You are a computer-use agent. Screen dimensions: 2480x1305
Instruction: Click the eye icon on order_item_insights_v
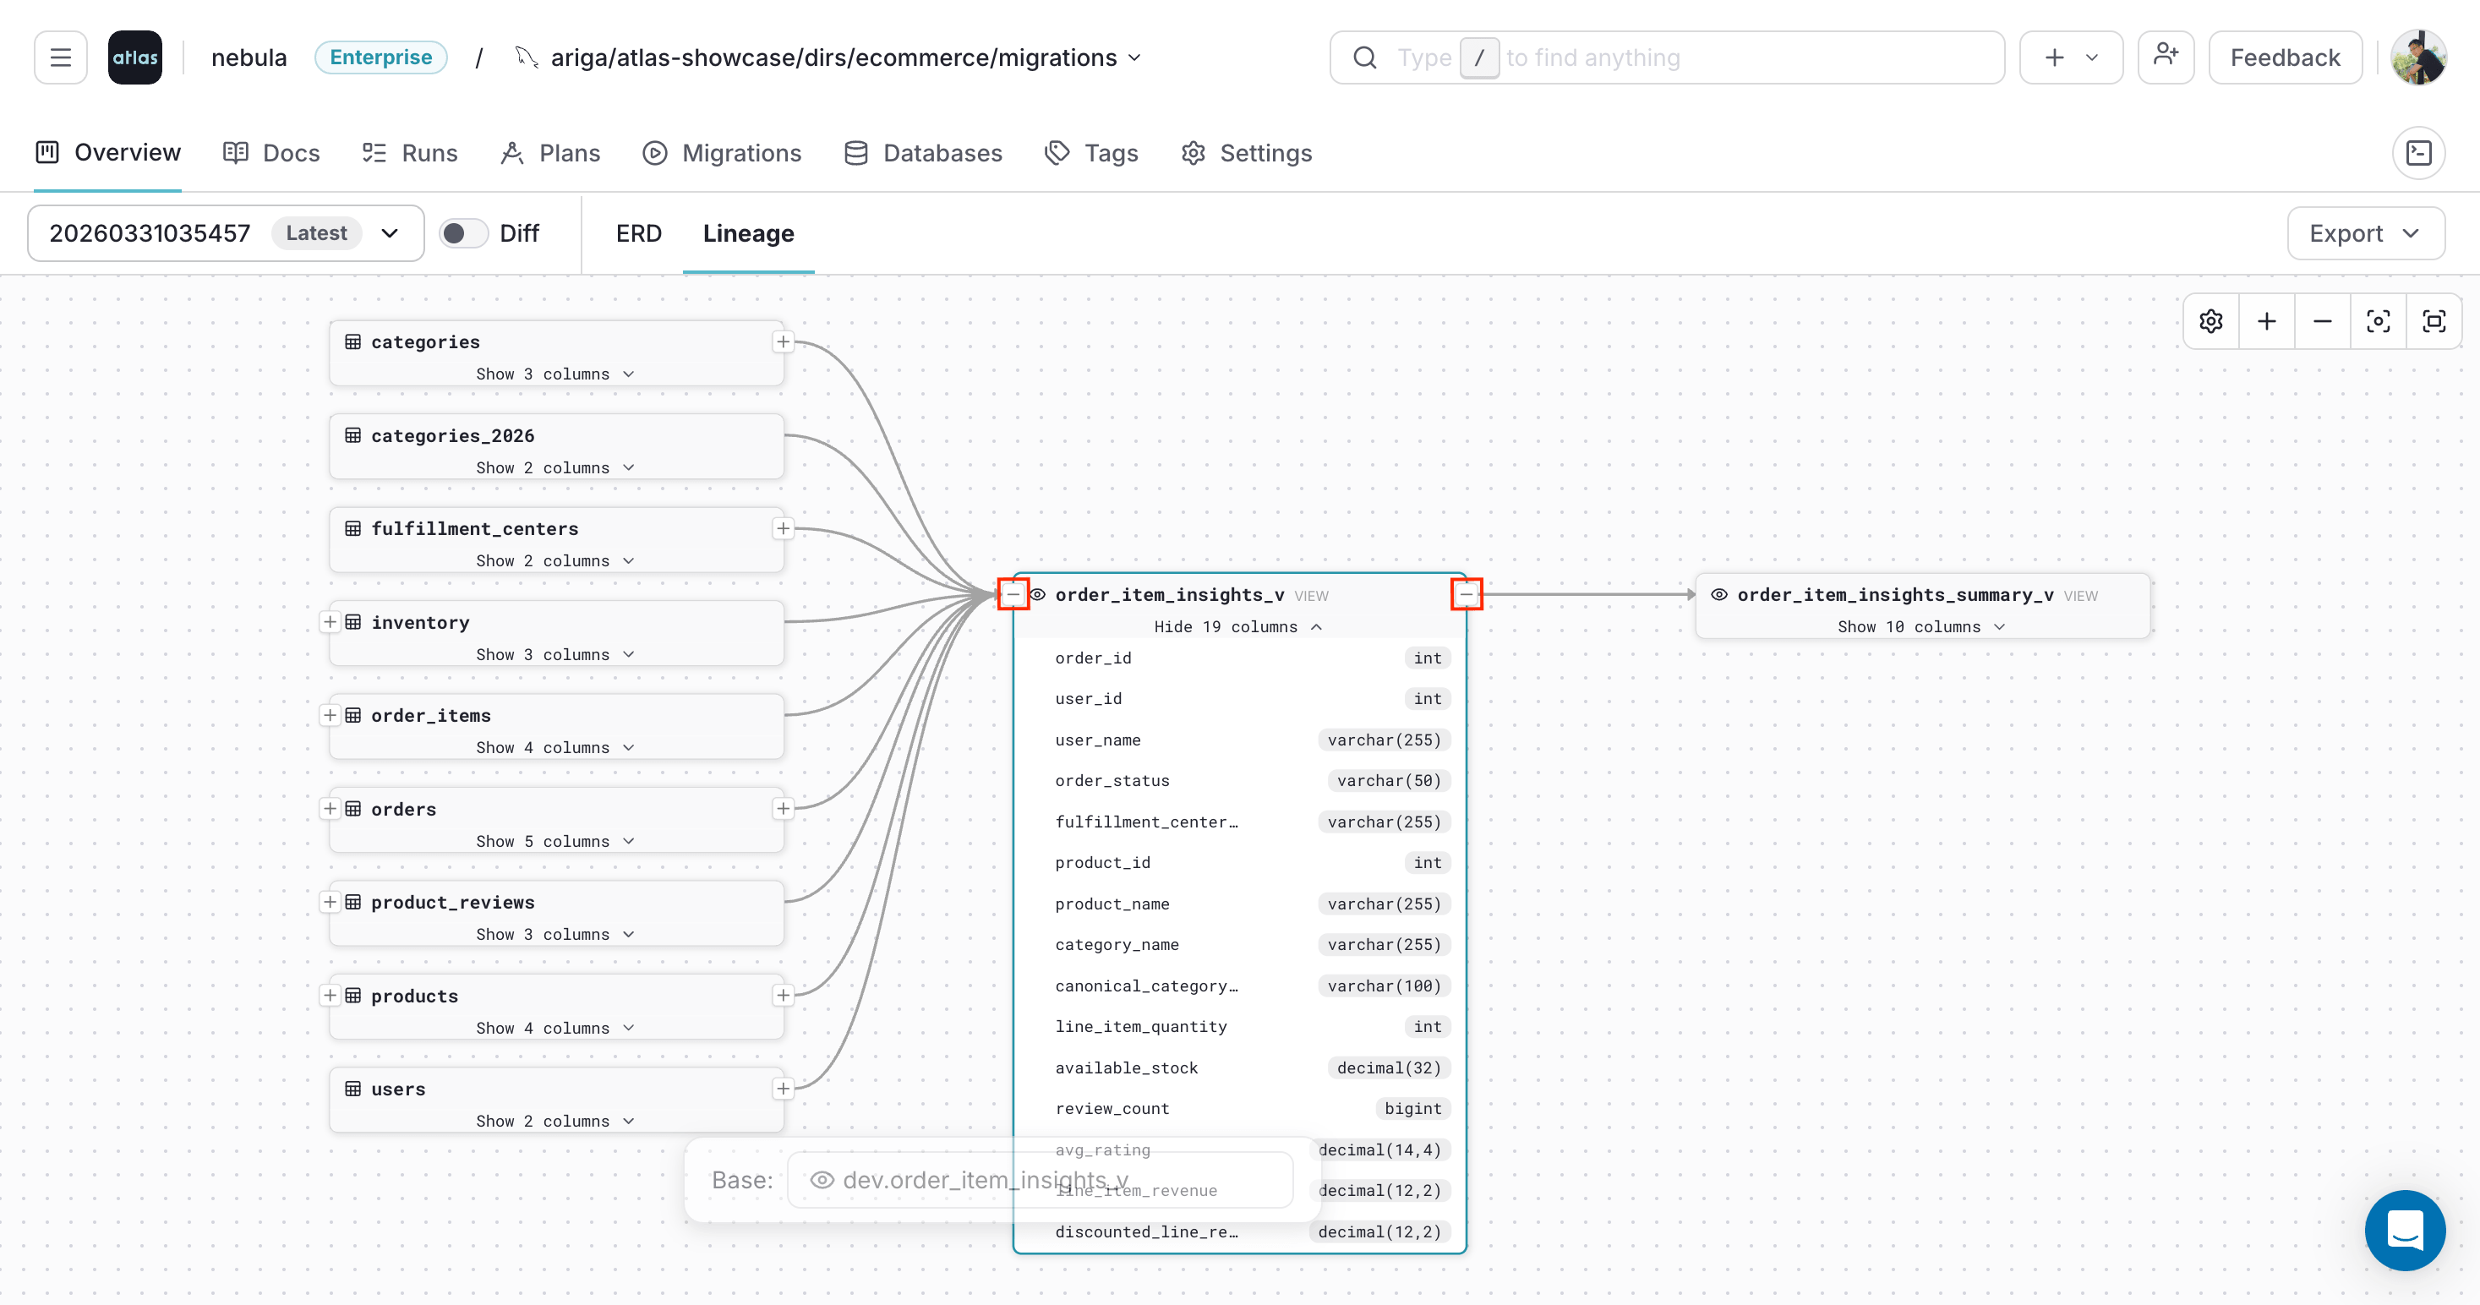click(1037, 595)
